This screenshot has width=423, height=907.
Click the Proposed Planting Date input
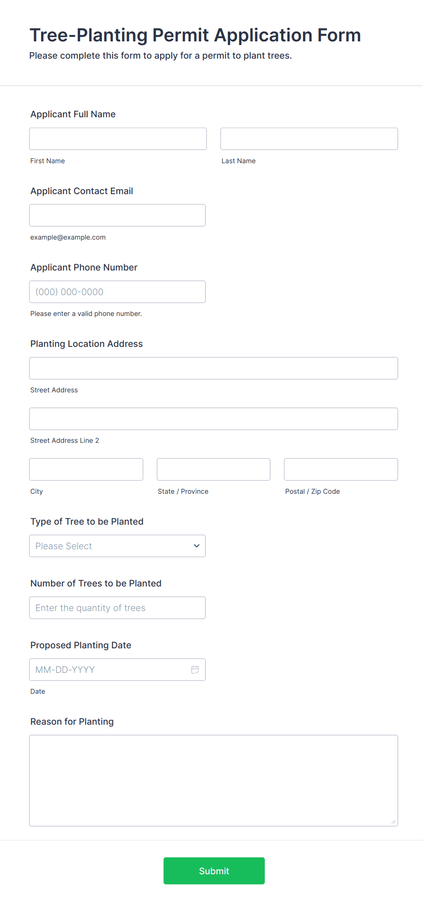point(109,670)
